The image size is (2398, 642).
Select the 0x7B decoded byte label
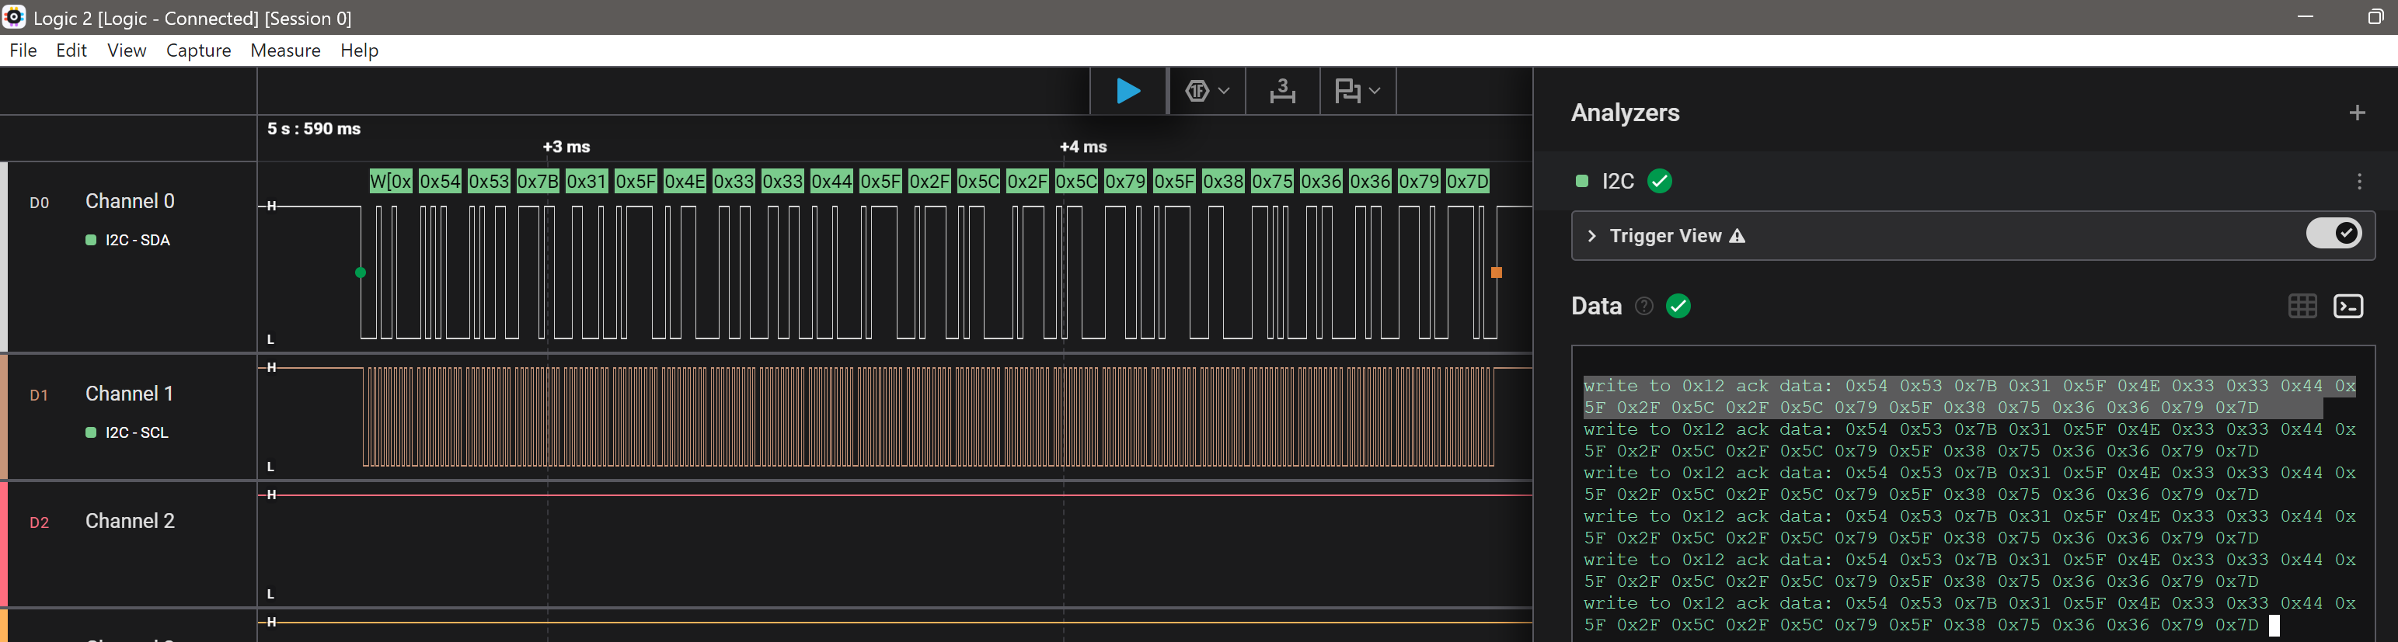537,182
